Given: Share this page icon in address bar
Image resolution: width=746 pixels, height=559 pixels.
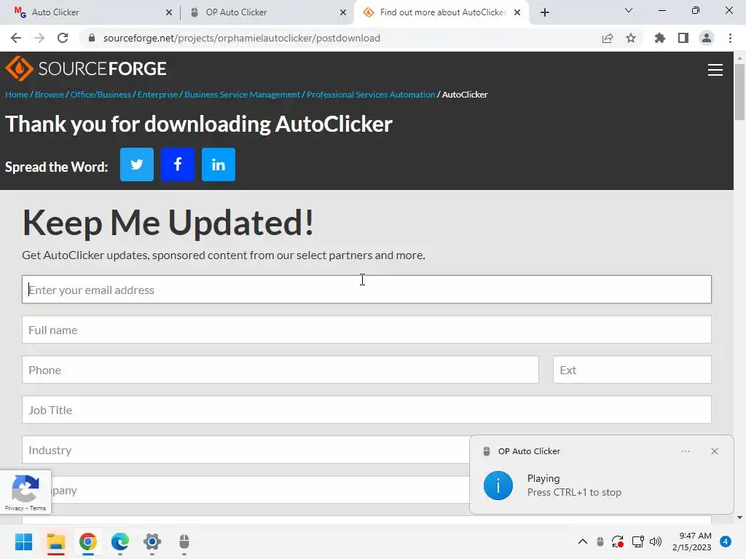Looking at the screenshot, I should pyautogui.click(x=608, y=38).
